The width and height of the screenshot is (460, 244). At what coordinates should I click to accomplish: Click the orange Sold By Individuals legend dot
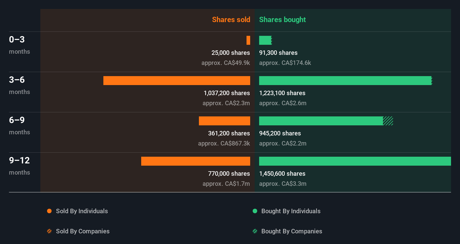49,211
